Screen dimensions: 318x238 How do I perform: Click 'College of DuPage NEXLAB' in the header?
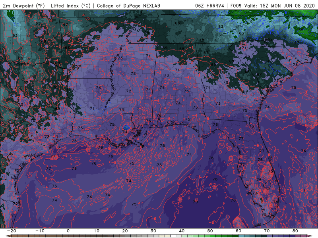(128, 6)
